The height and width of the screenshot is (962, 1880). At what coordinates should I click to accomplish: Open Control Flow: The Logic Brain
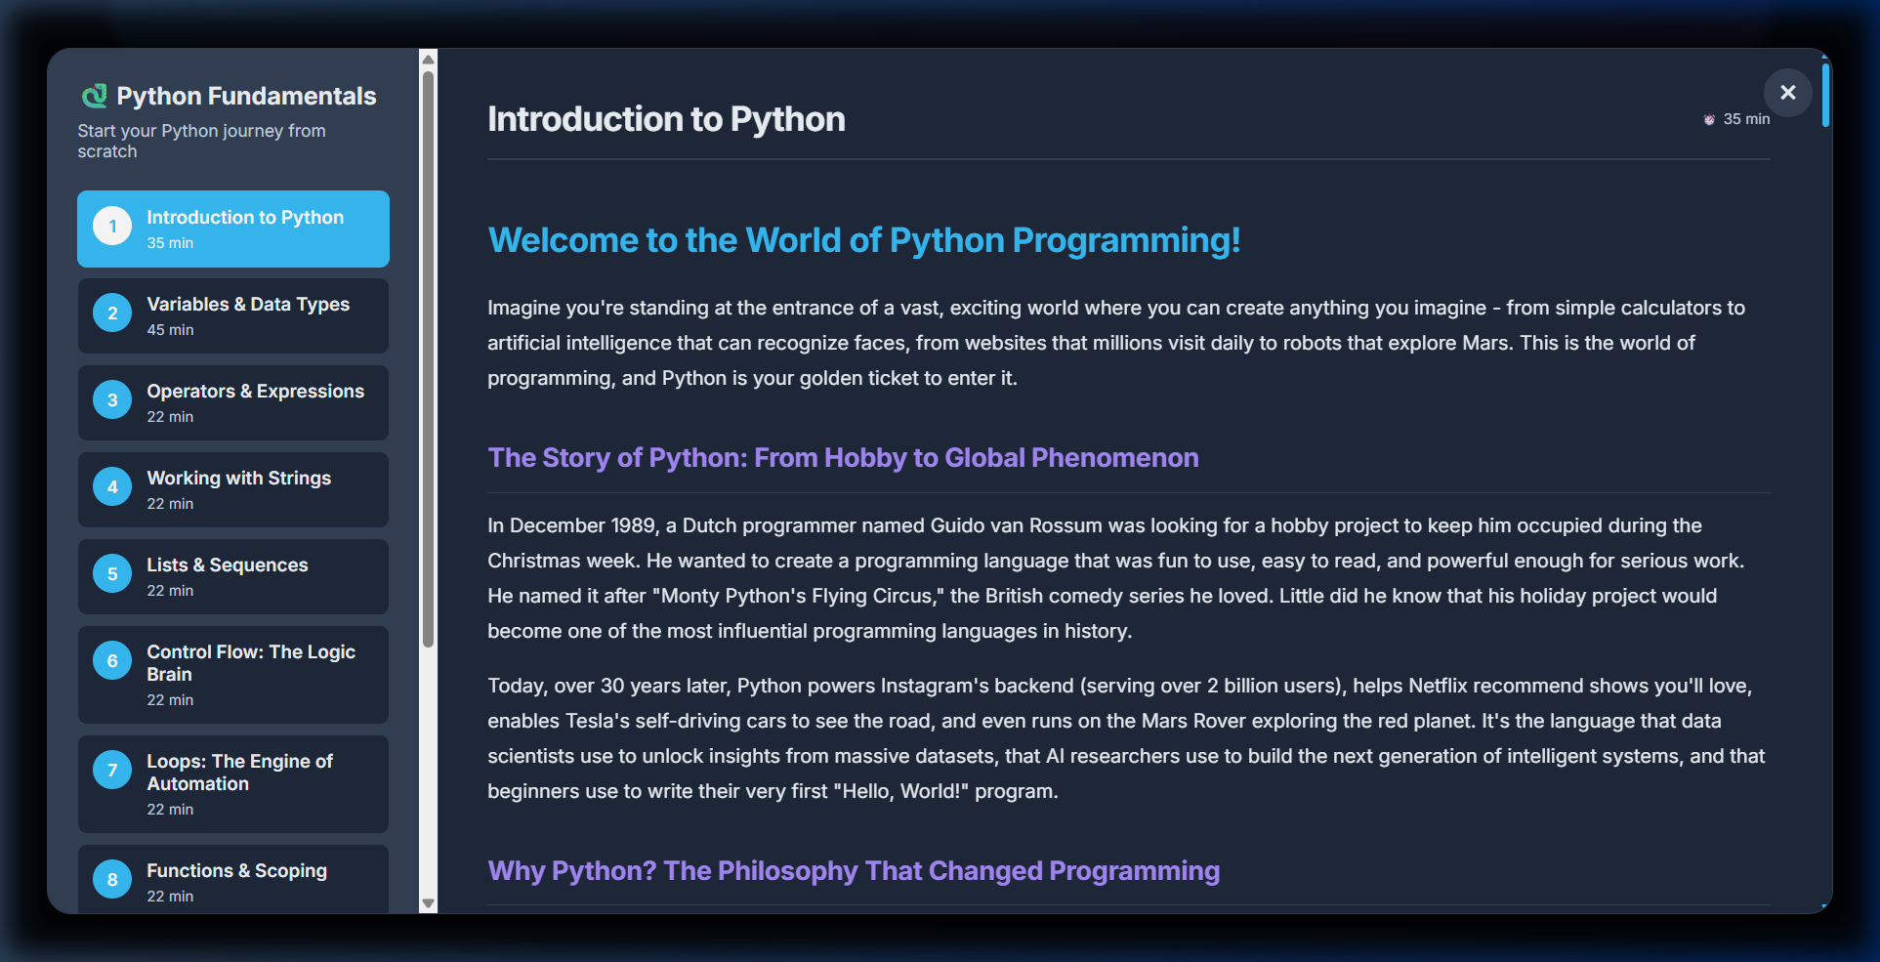click(x=232, y=674)
